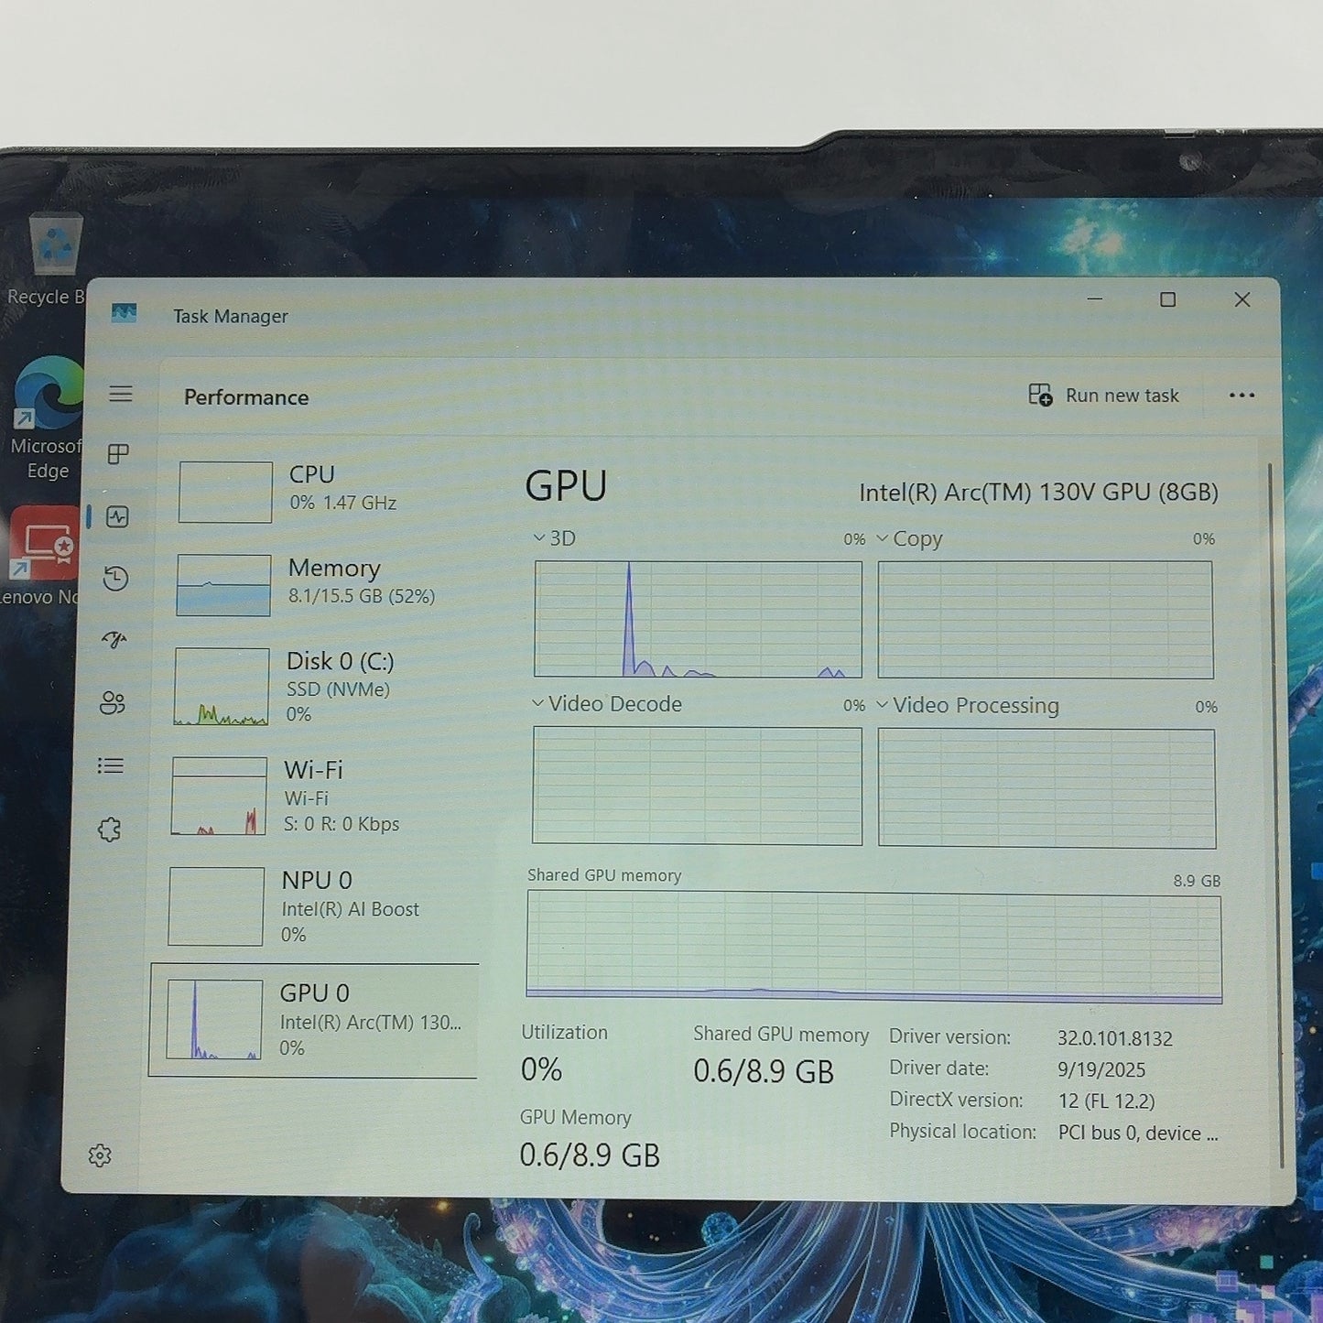Screen dimensions: 1323x1323
Task: Select NPU 0 in the performance list
Action: [x=322, y=905]
